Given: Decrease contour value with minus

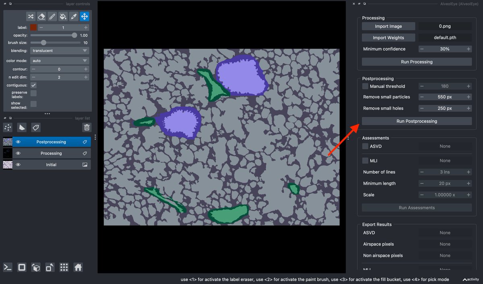Looking at the screenshot, I should click(34, 69).
